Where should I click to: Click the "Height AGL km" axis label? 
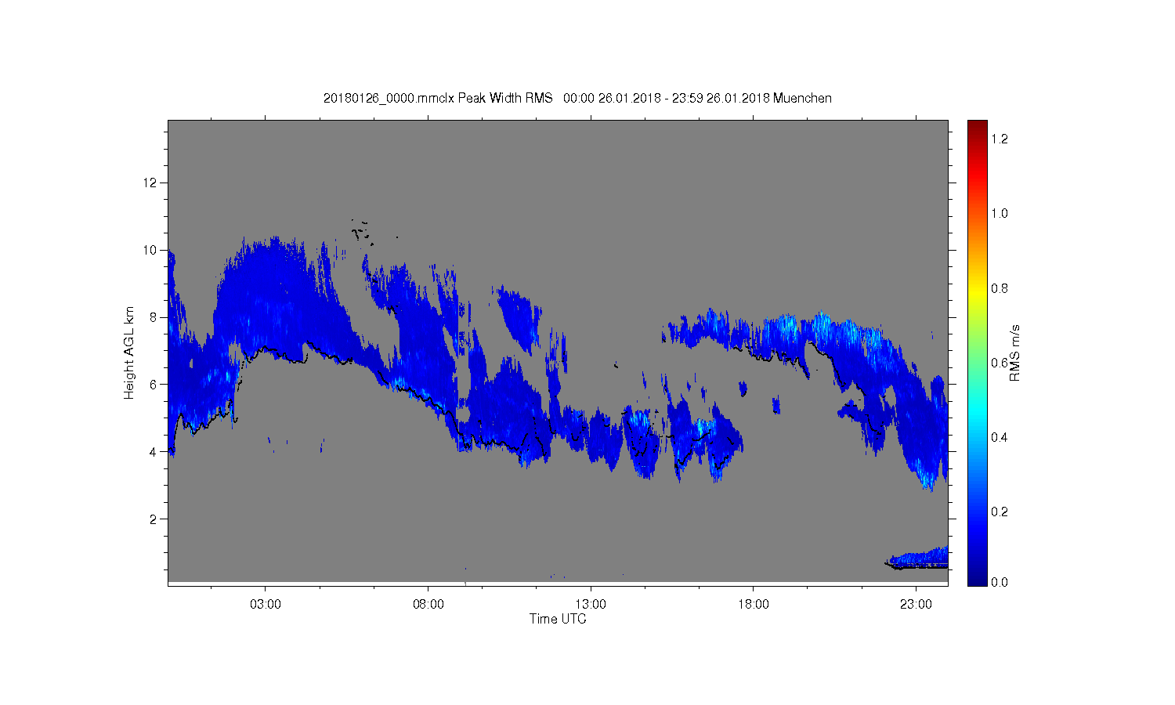tap(129, 352)
